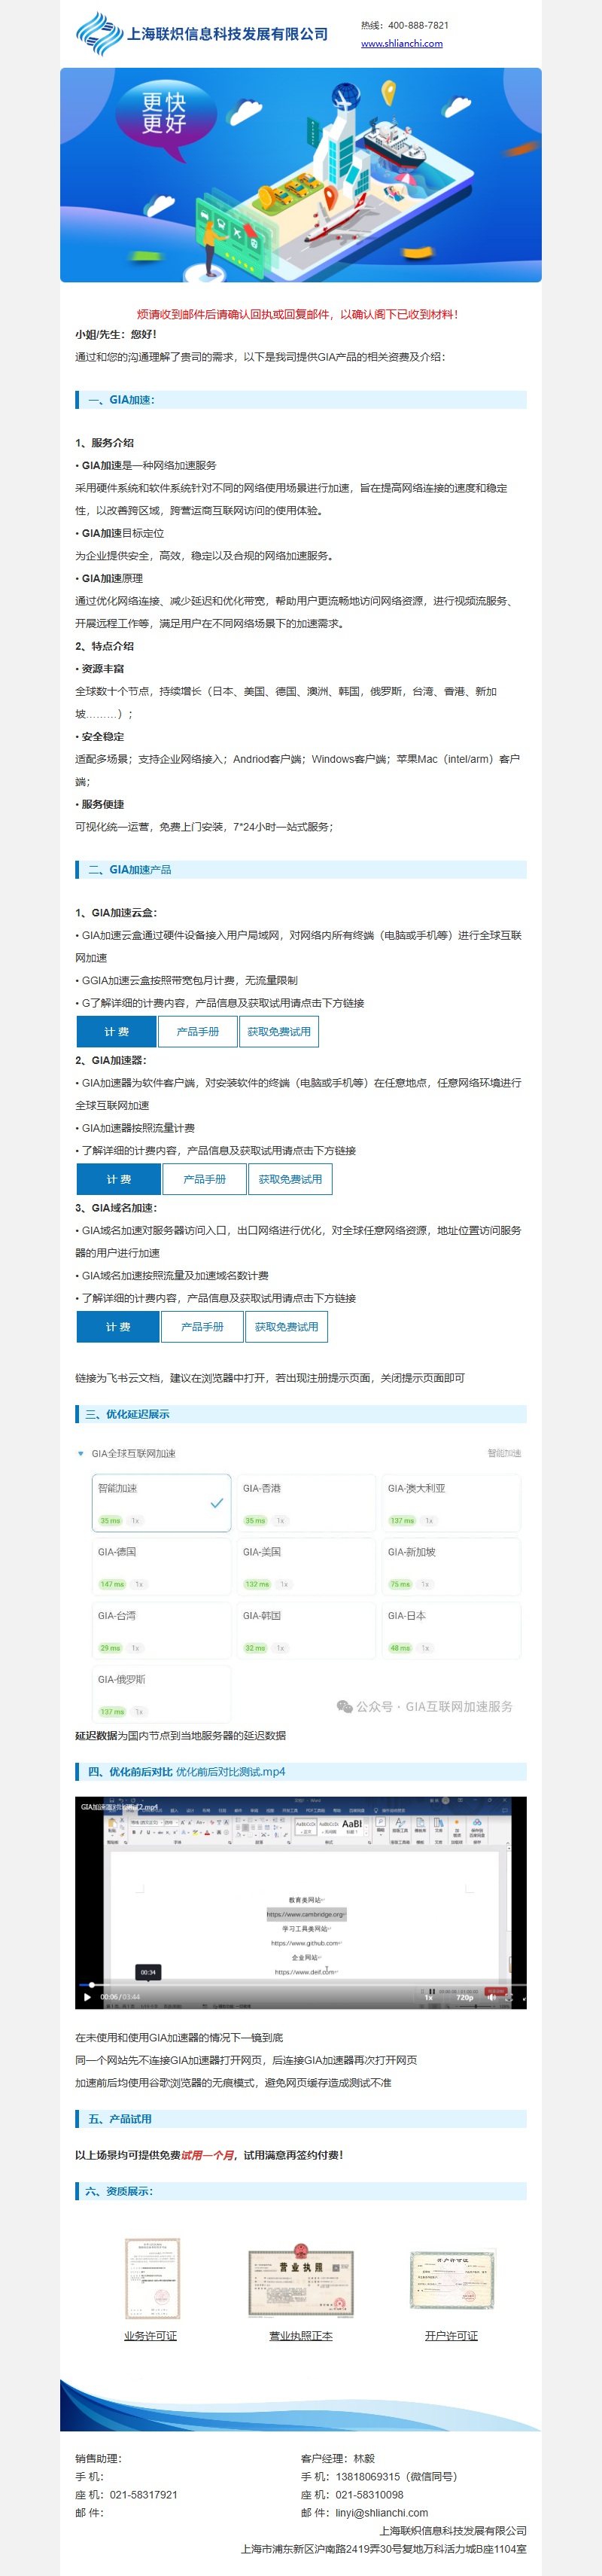Click manager landline 021-58310098
The width and height of the screenshot is (602, 2576).
pos(369,2494)
